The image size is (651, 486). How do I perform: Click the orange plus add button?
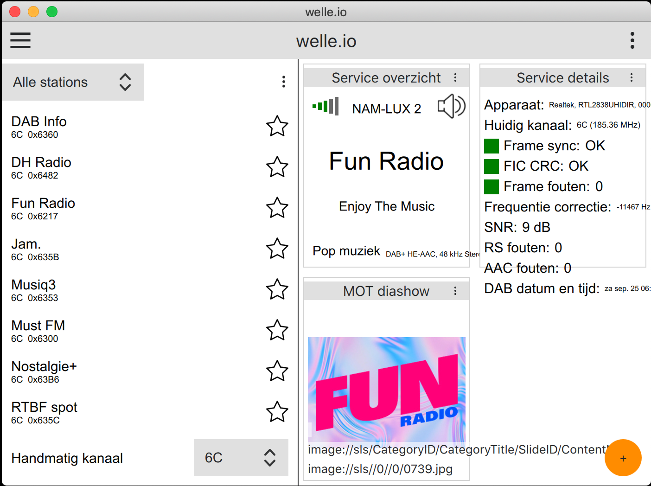[x=623, y=458]
